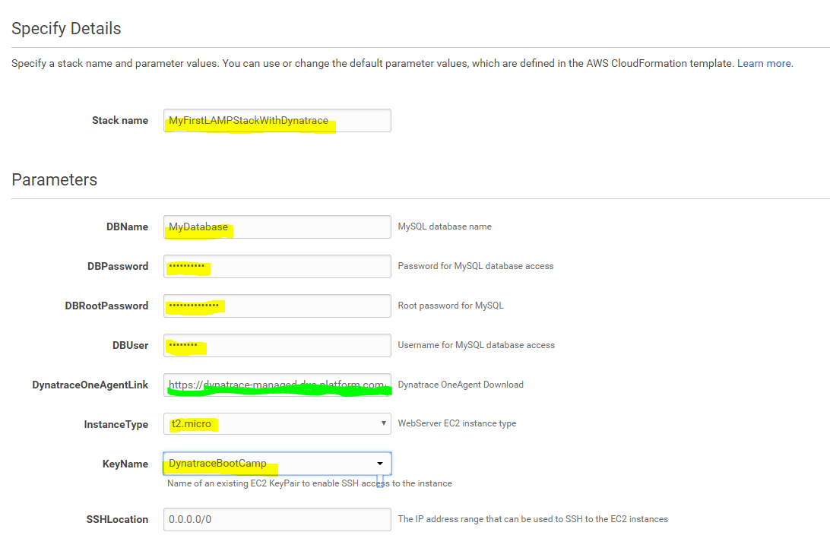Click the KeyName EC2 KeyPair description
The image size is (830, 548).
pyautogui.click(x=309, y=483)
